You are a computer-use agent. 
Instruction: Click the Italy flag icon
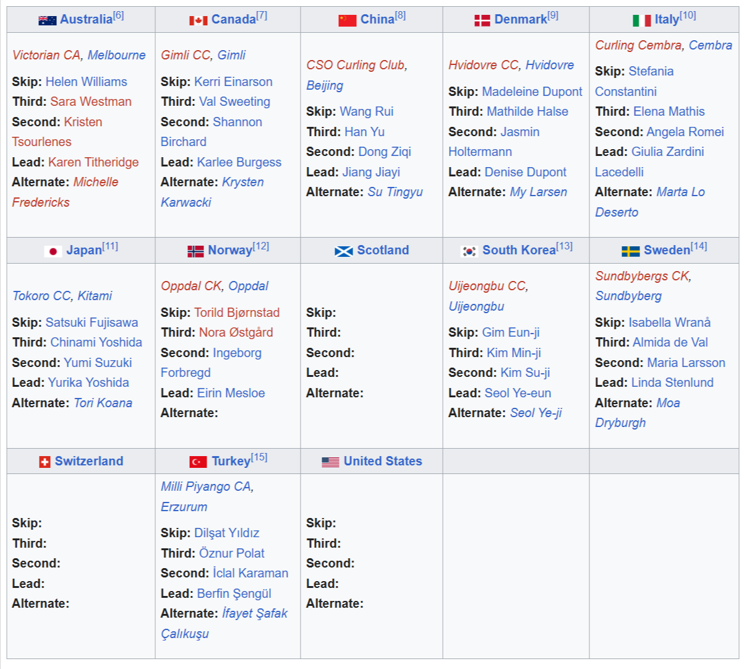[x=642, y=20]
